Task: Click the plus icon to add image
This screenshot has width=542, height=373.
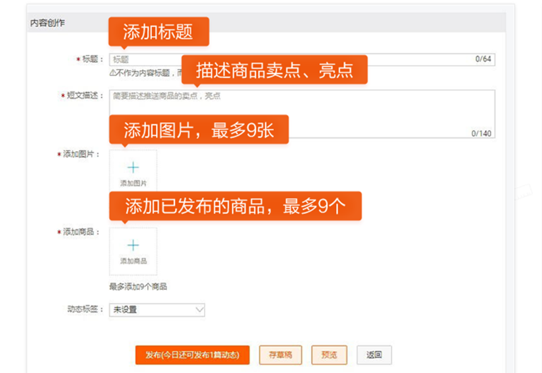Action: (x=133, y=168)
